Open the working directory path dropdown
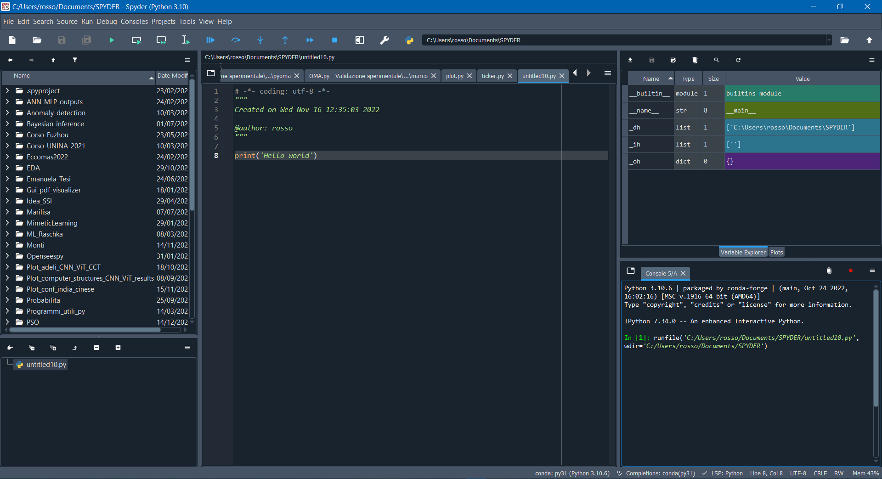882x479 pixels. click(829, 40)
